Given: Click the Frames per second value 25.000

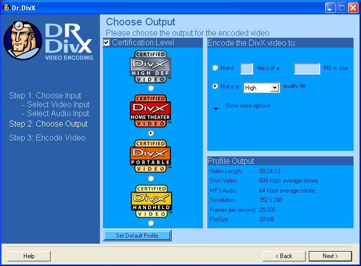Looking at the screenshot, I should click(268, 210).
